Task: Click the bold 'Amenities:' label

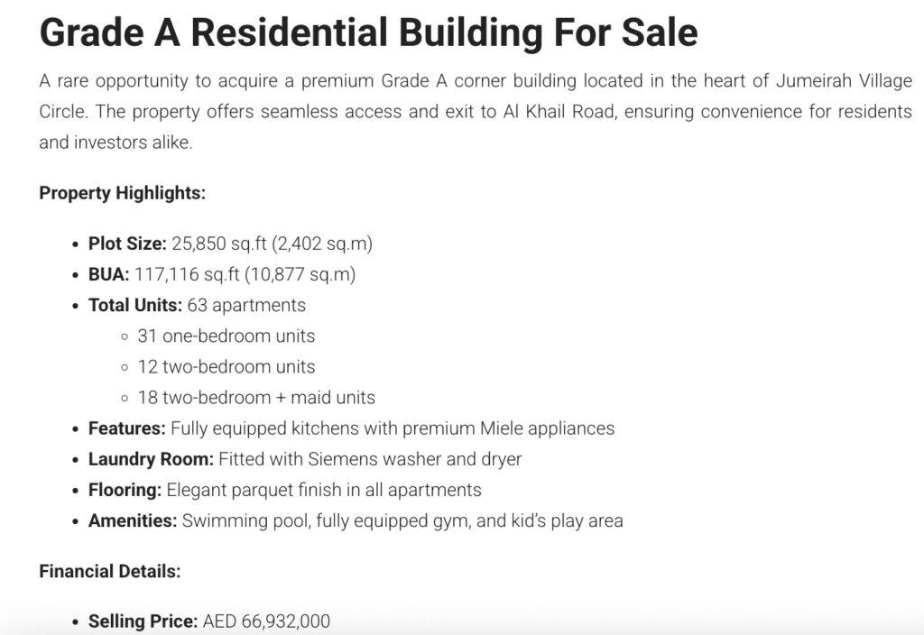Action: 133,520
